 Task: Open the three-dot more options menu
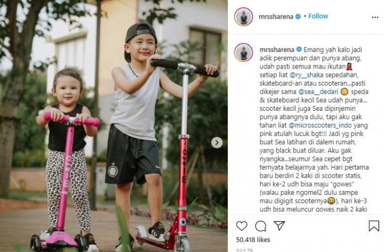pyautogui.click(x=375, y=18)
